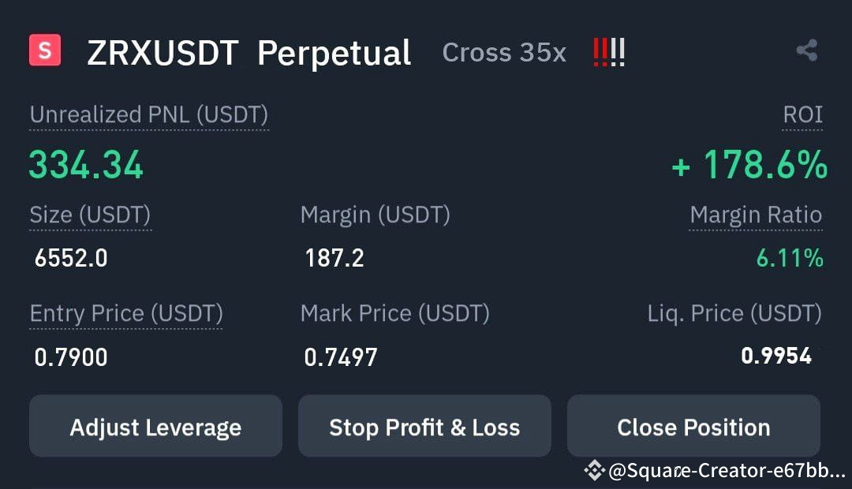Open the Cross 35x margin mode selector

point(504,52)
